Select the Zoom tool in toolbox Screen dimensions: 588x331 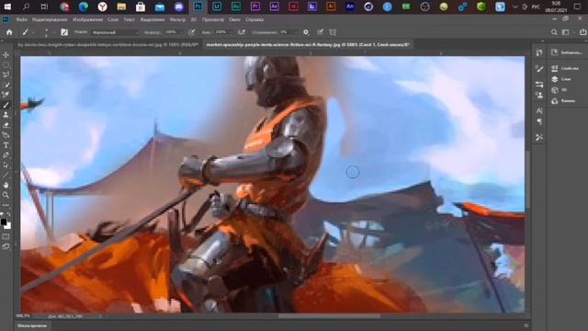coord(6,195)
